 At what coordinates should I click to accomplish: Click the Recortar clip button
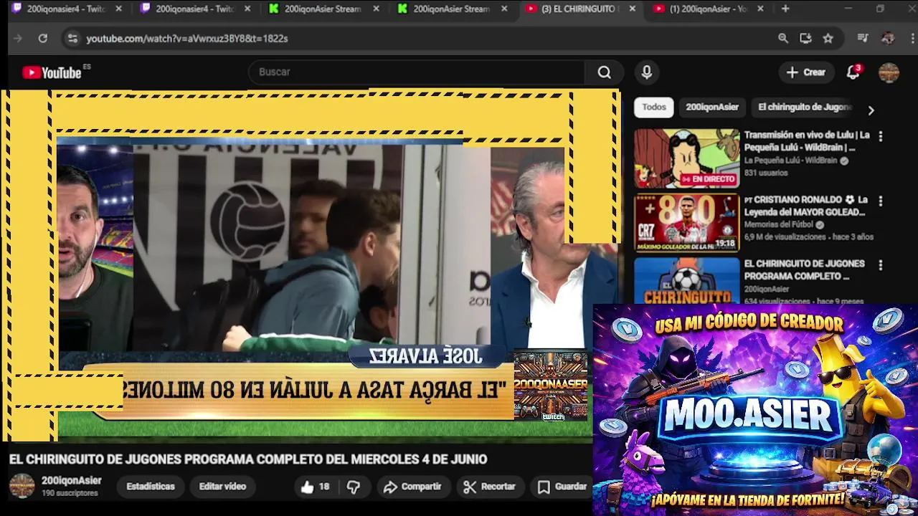tap(490, 487)
